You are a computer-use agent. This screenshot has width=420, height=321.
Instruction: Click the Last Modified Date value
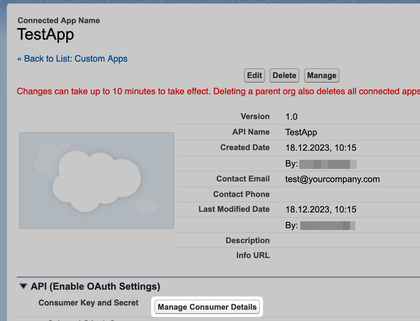tap(321, 209)
